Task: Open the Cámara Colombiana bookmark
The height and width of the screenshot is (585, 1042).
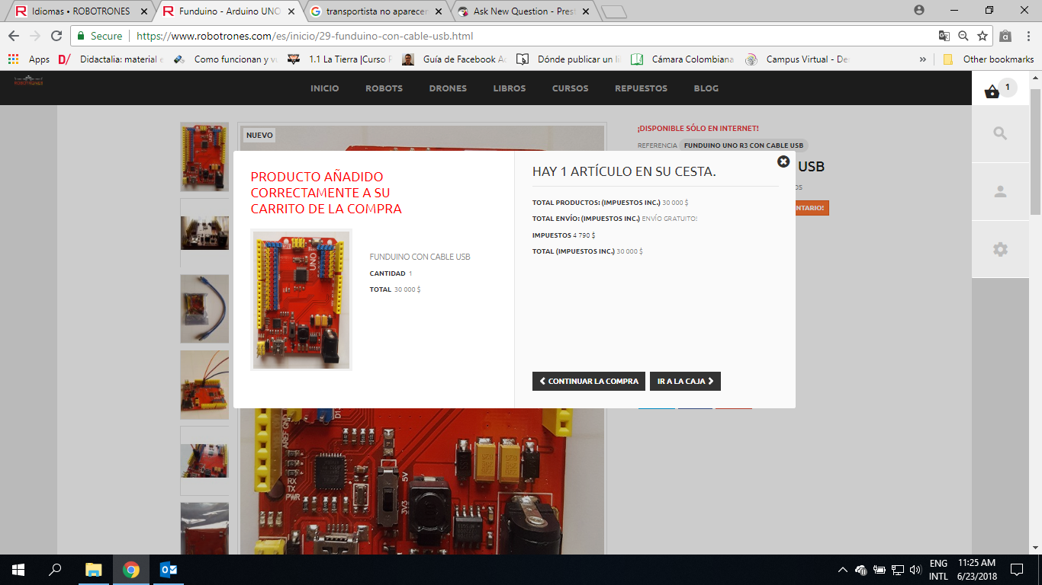Action: point(683,59)
